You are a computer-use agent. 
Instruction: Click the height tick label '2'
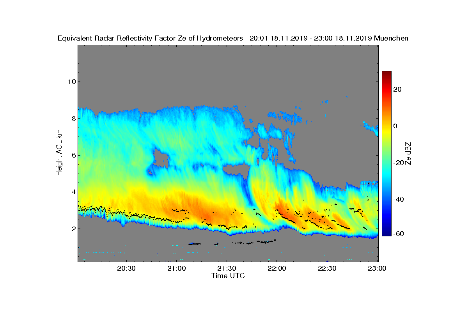click(73, 229)
